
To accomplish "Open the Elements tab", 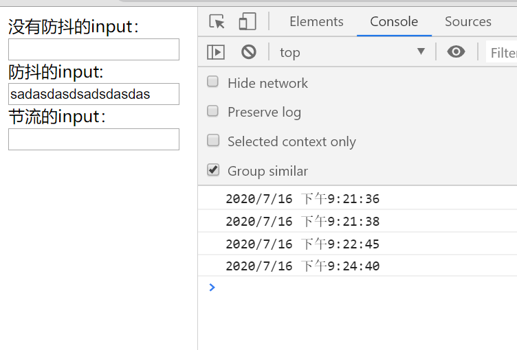I will 316,22.
